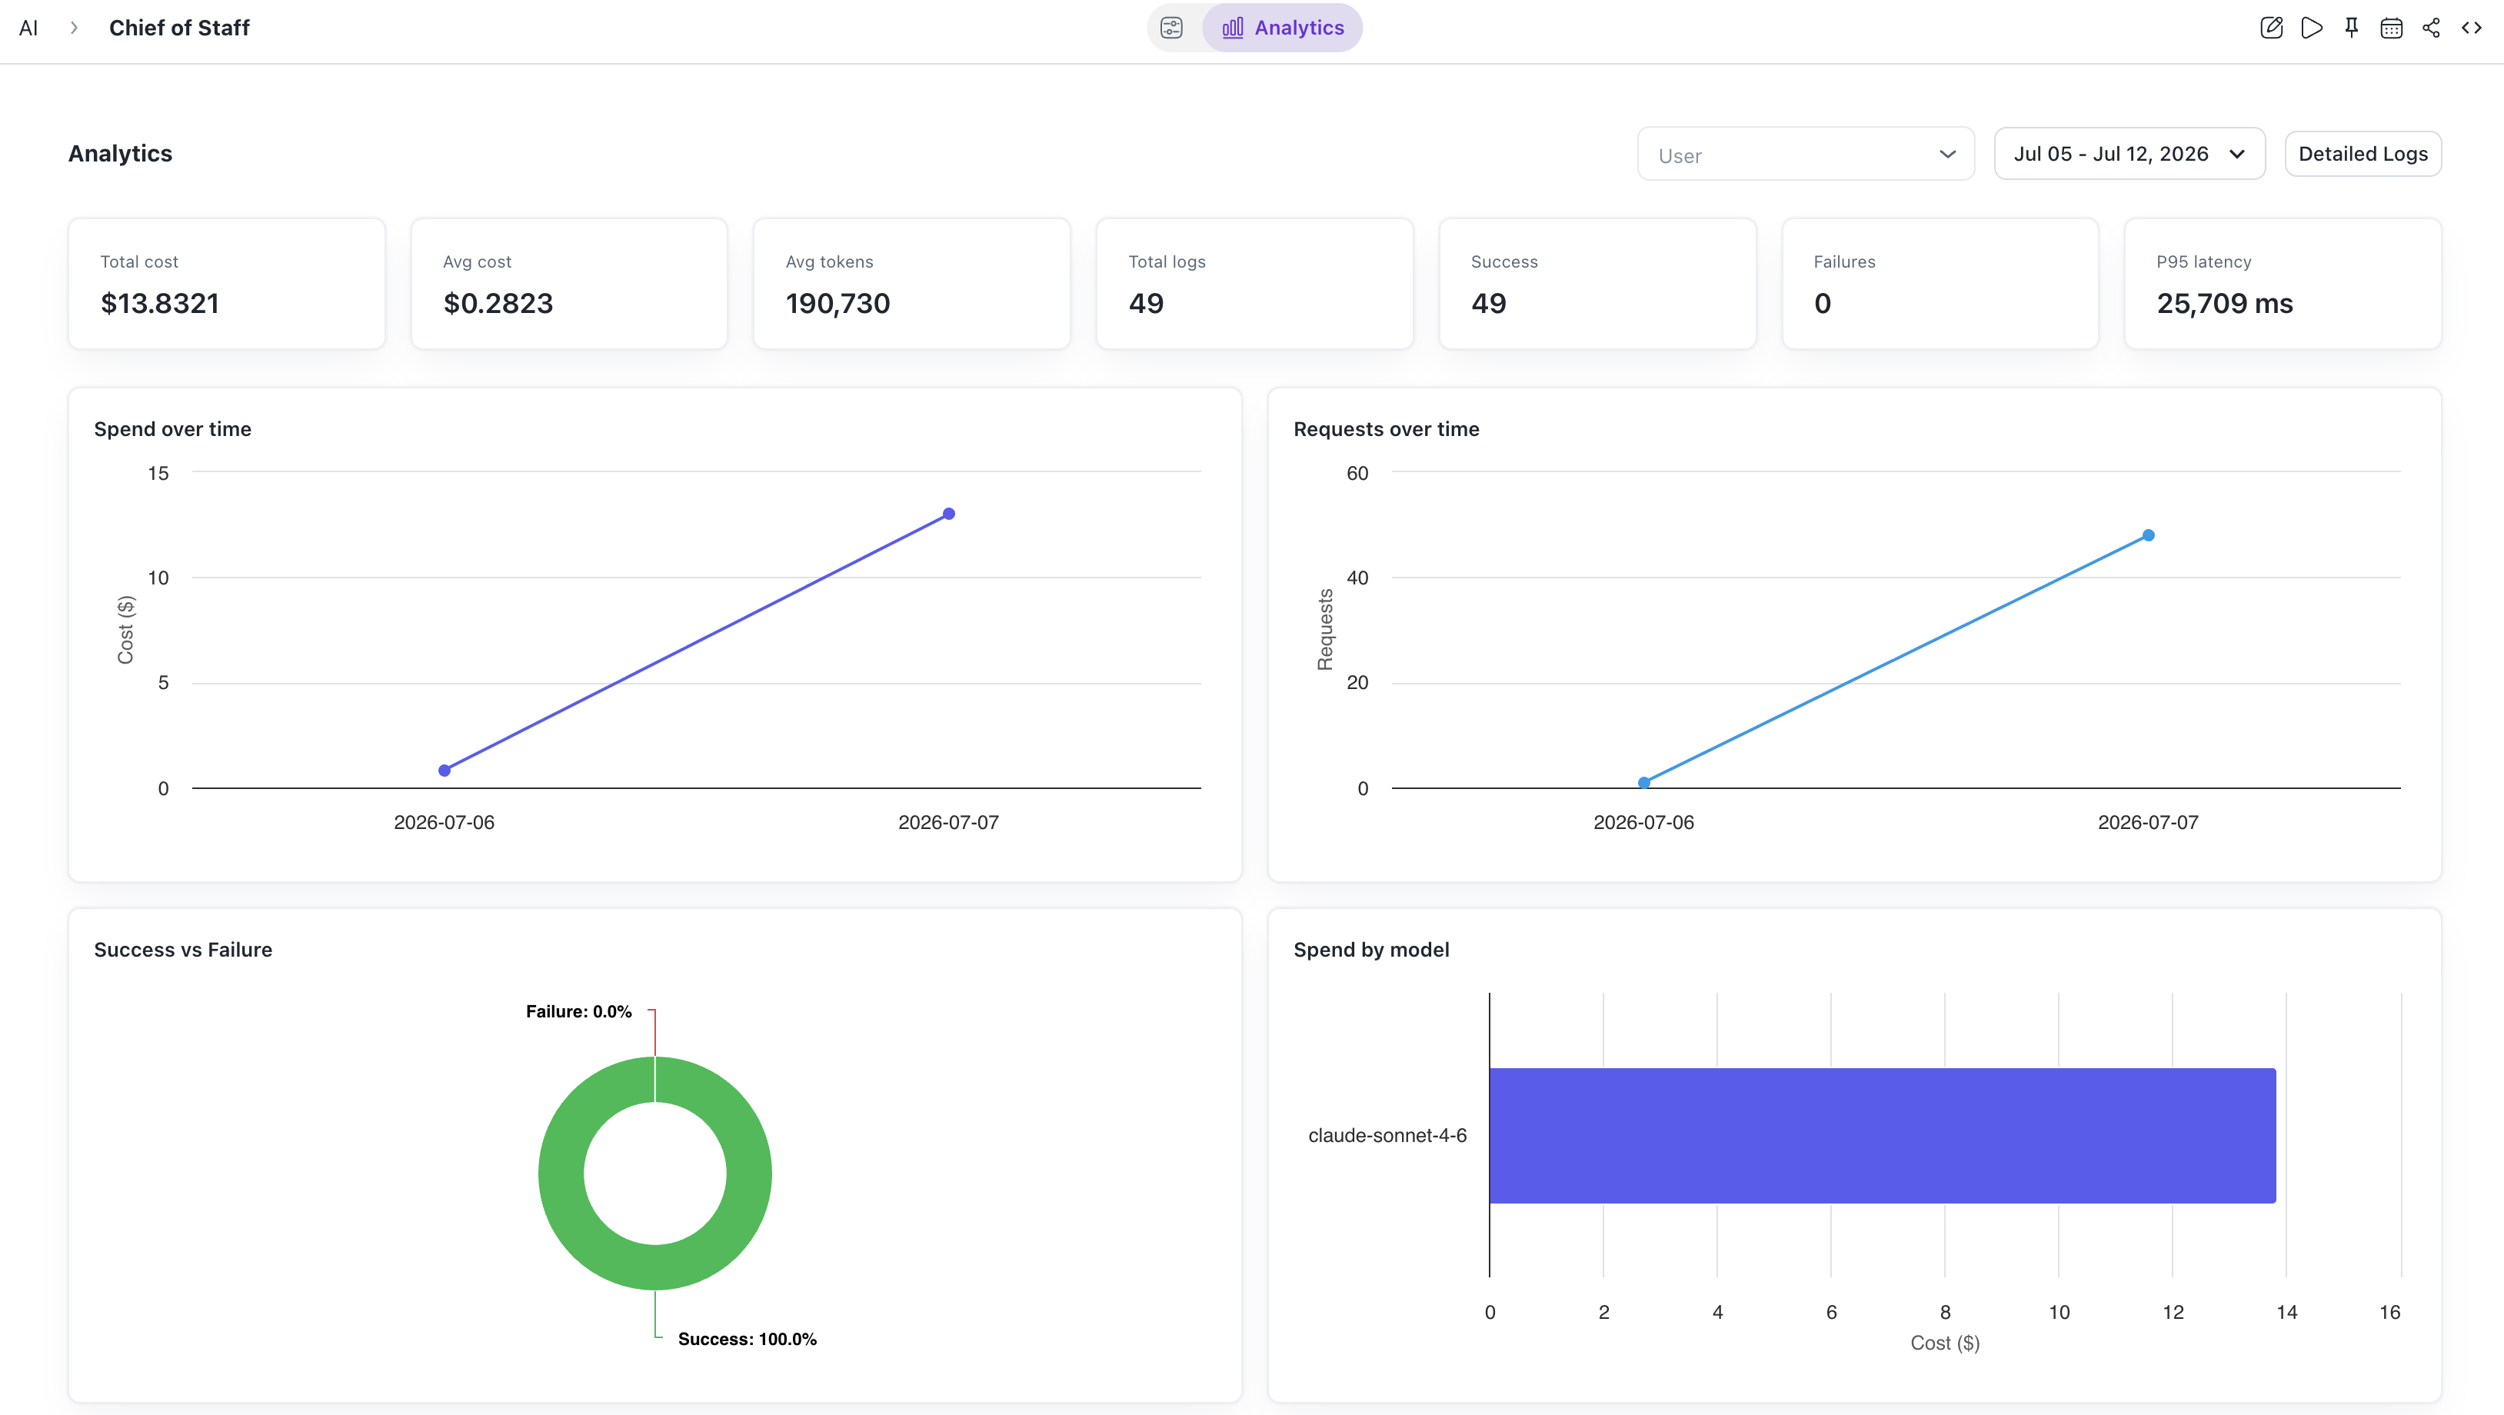
Task: Click the Avg cost value $0.2823
Action: tap(498, 303)
